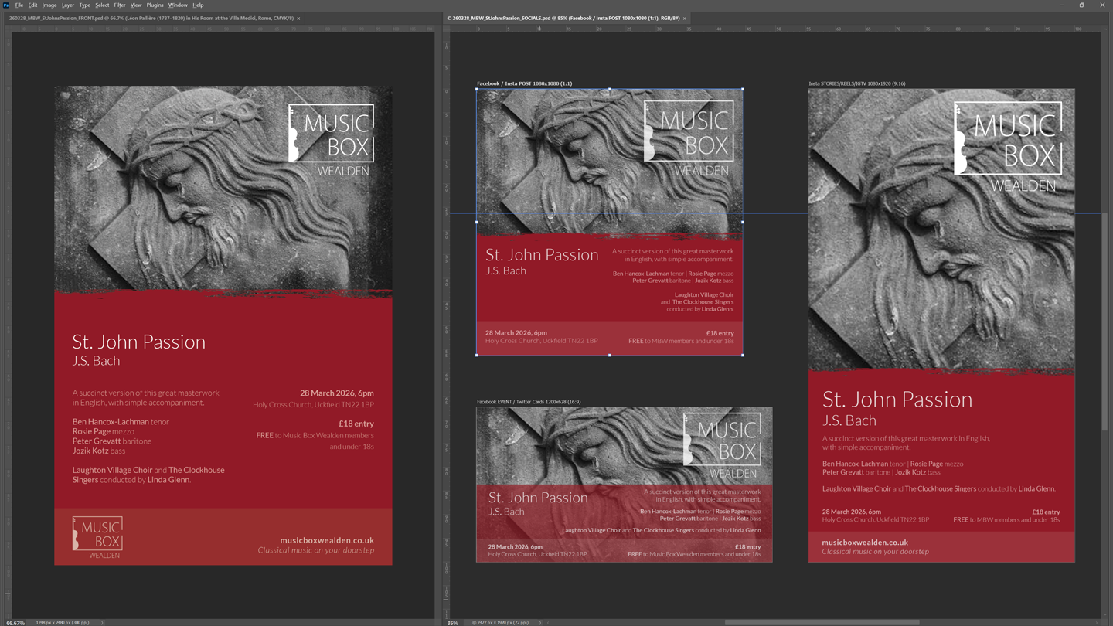This screenshot has width=1113, height=626.
Task: Open the Filter menu
Action: pyautogui.click(x=119, y=5)
